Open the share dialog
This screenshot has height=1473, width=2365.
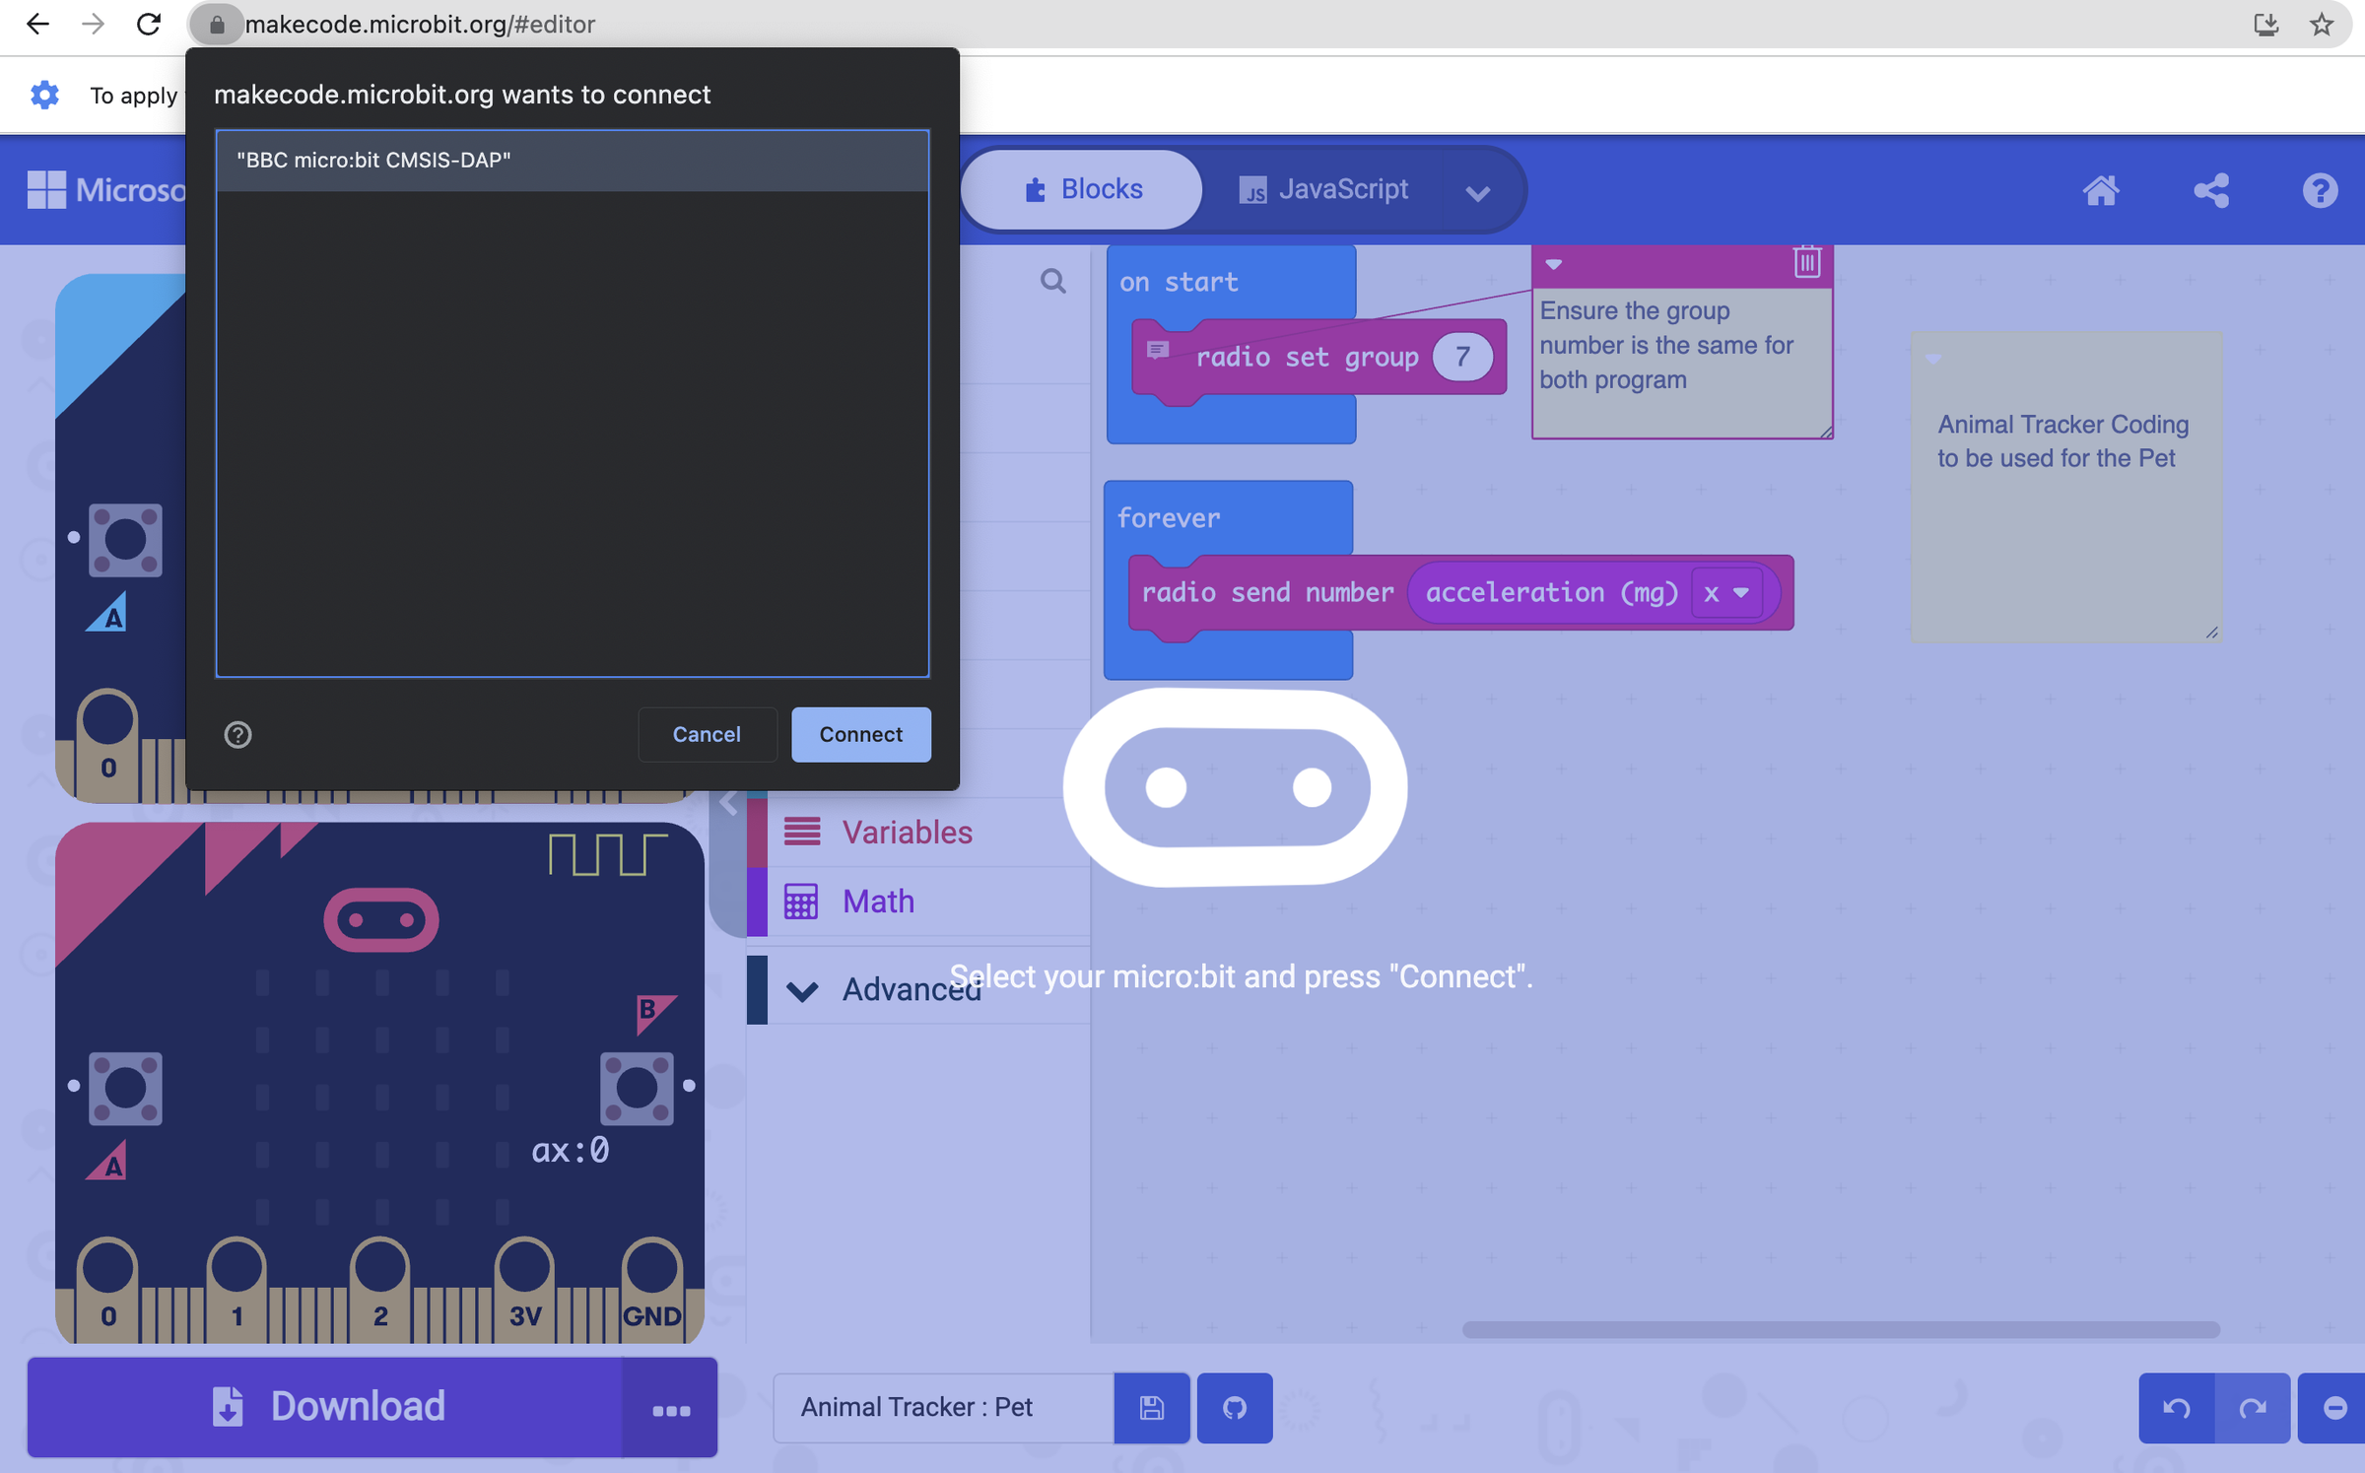coord(2211,190)
